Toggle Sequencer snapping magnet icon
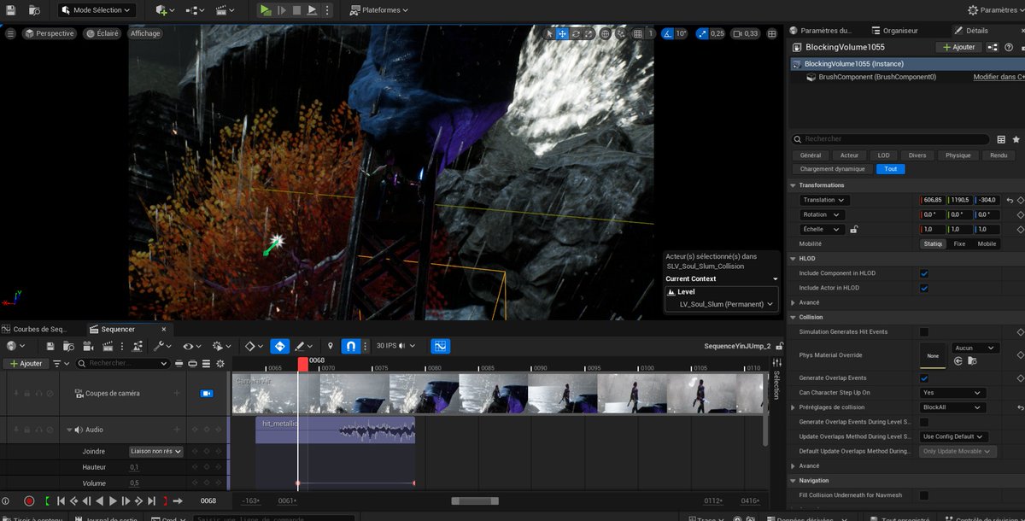This screenshot has width=1025, height=521. [x=349, y=346]
